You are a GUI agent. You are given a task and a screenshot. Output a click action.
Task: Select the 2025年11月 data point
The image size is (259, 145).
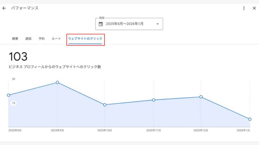pyautogui.click(x=153, y=100)
